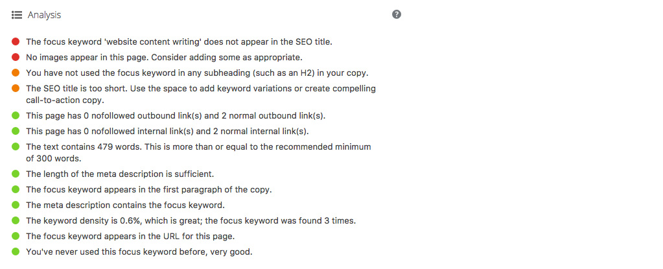Click the 'meta description contains the focus keyword' message
The height and width of the screenshot is (269, 663).
tap(125, 205)
